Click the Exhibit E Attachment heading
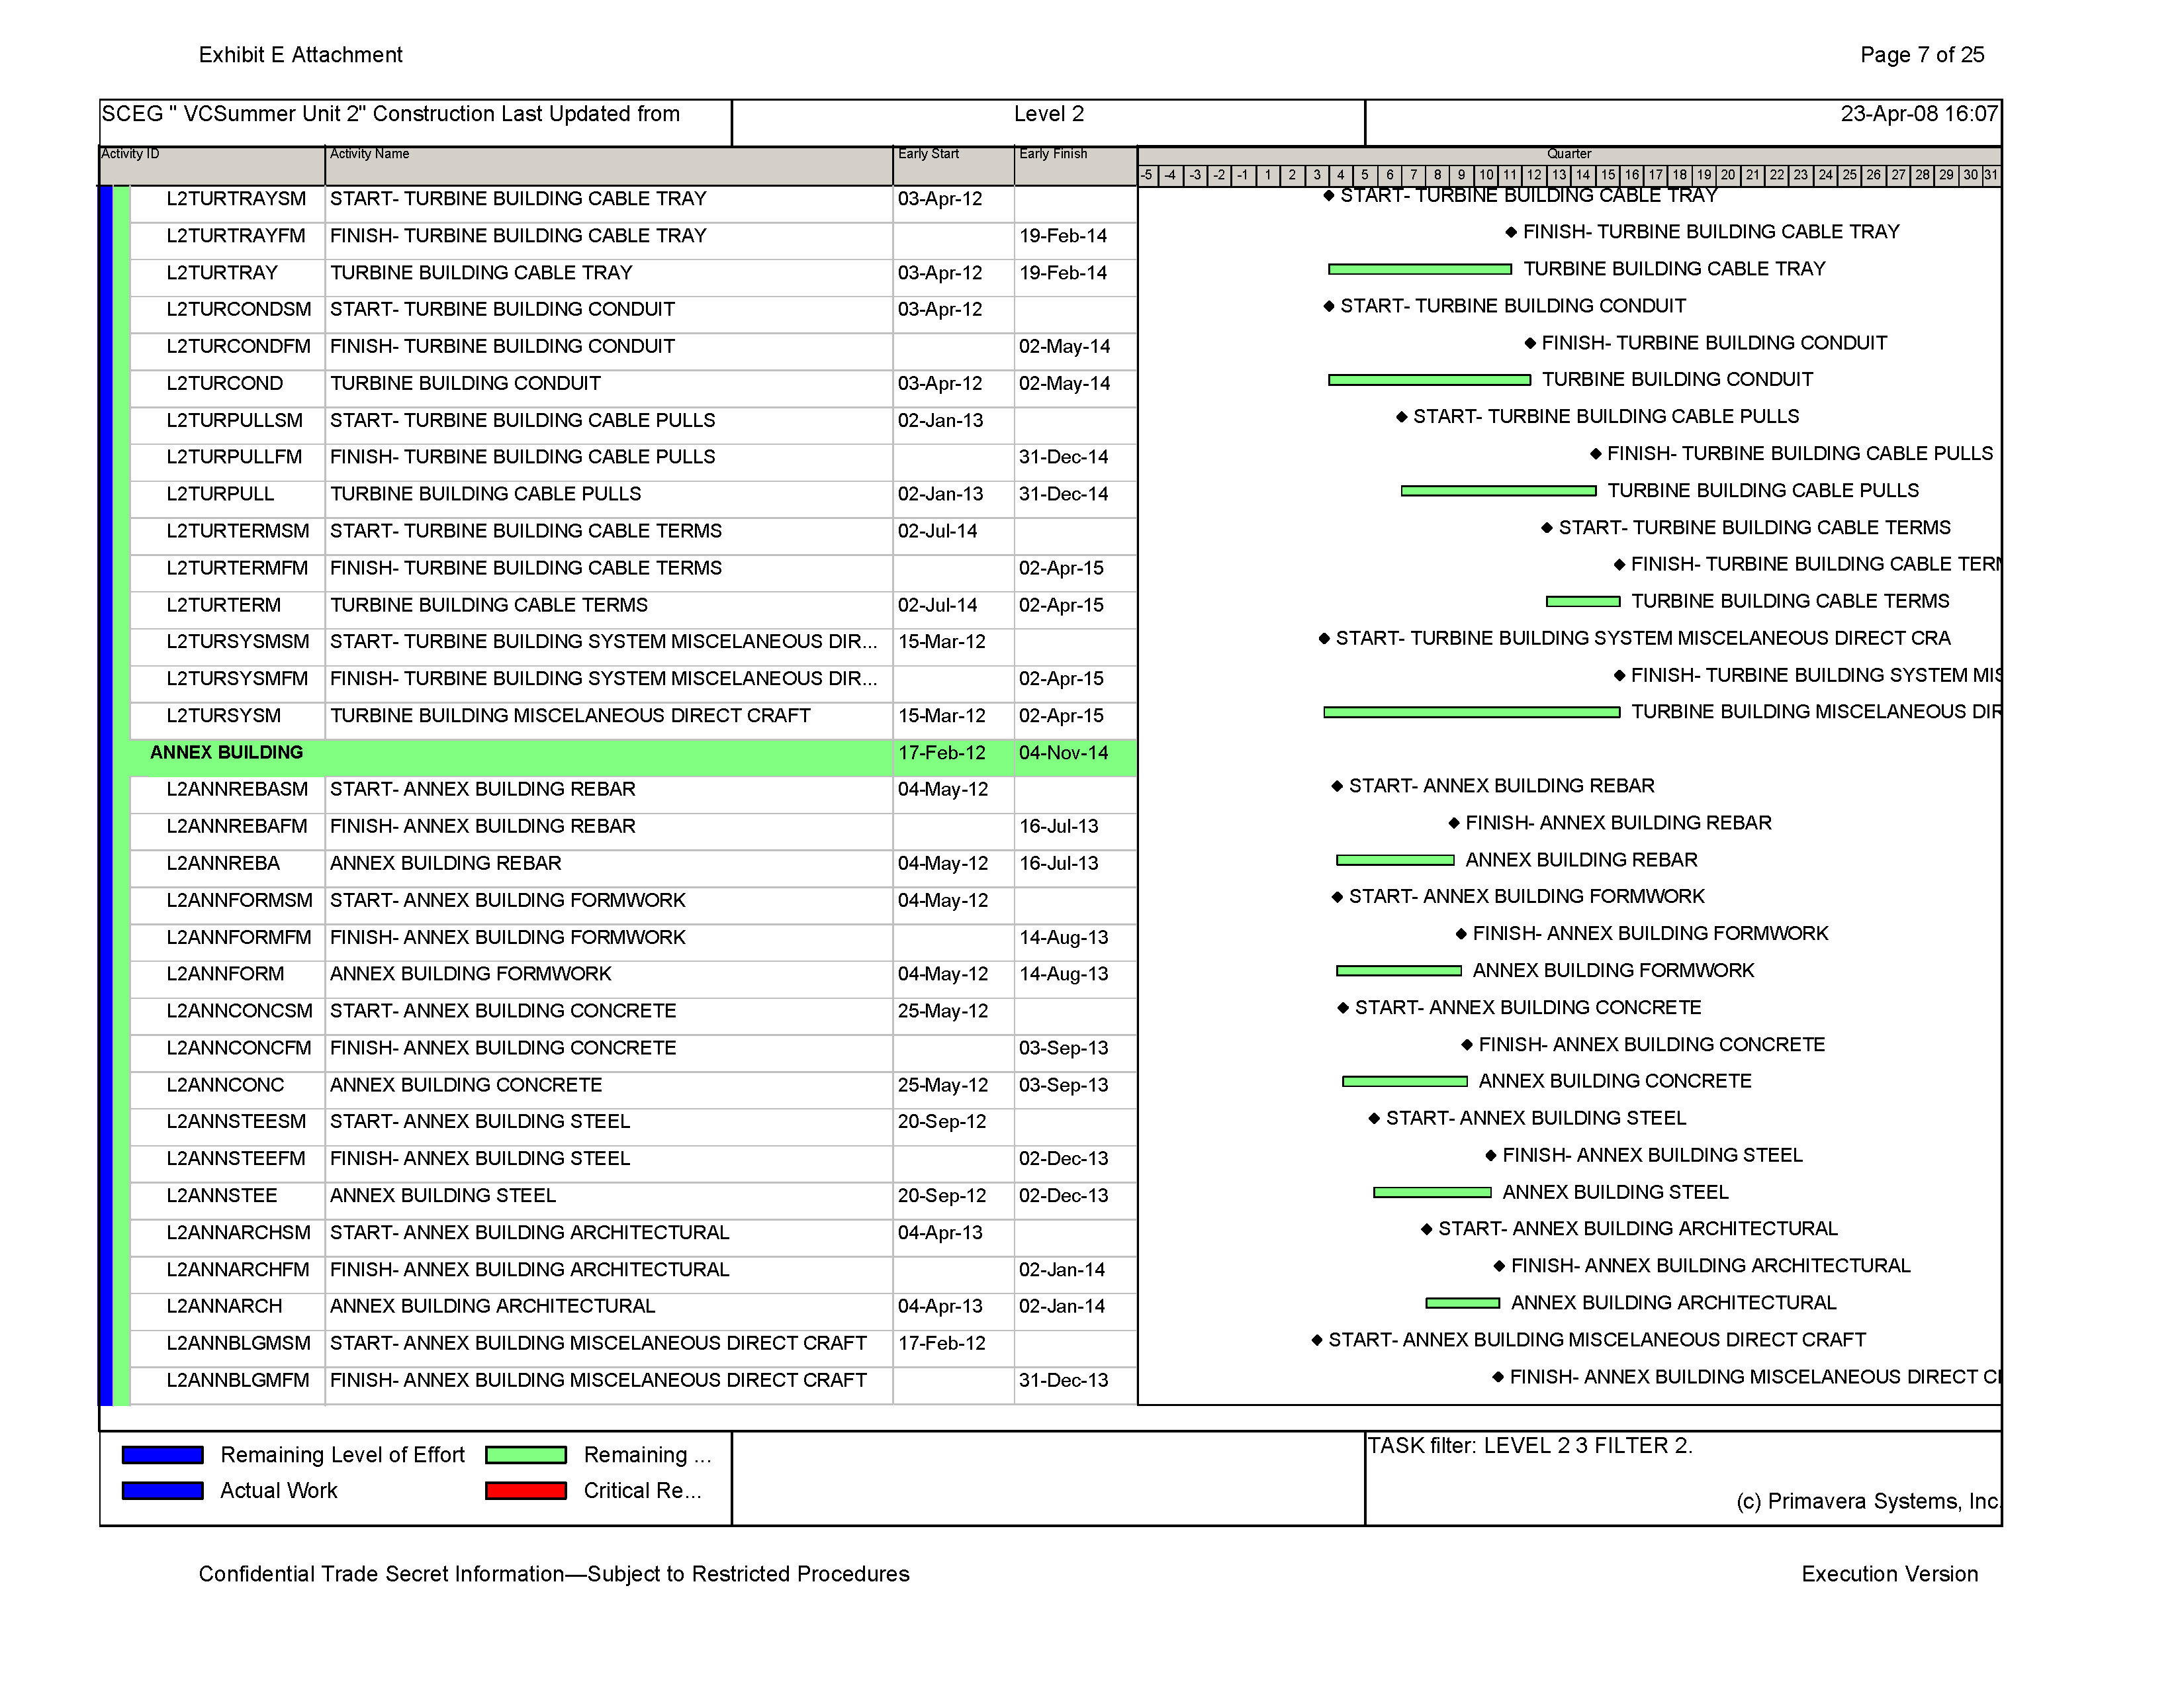Image resolution: width=2184 pixels, height=1688 pixels. point(301,55)
